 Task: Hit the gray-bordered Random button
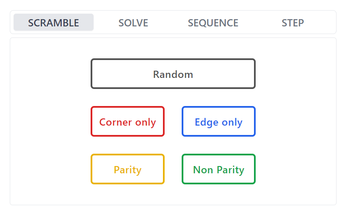click(173, 74)
